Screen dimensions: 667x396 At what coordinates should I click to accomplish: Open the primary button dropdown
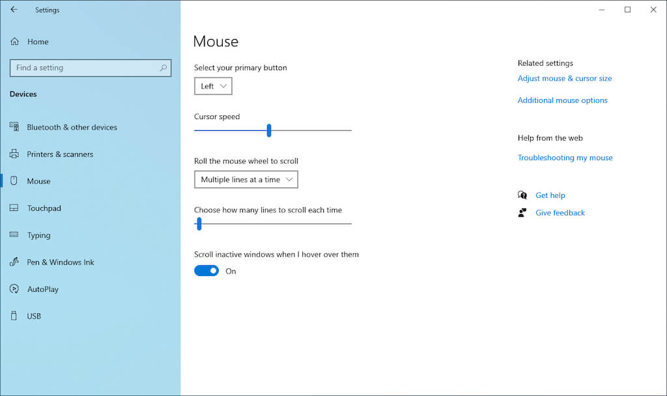[213, 86]
